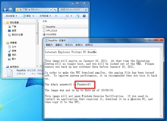Show more toolbar commands chevron
Image resolution: width=167 pixels, height=121 pixels.
click(56, 16)
